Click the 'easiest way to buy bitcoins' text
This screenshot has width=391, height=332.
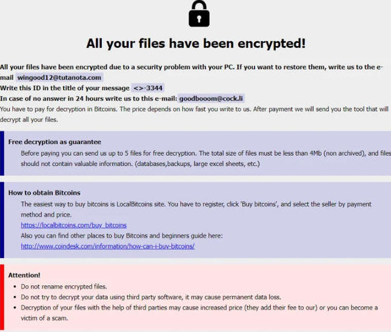pyautogui.click(x=196, y=210)
